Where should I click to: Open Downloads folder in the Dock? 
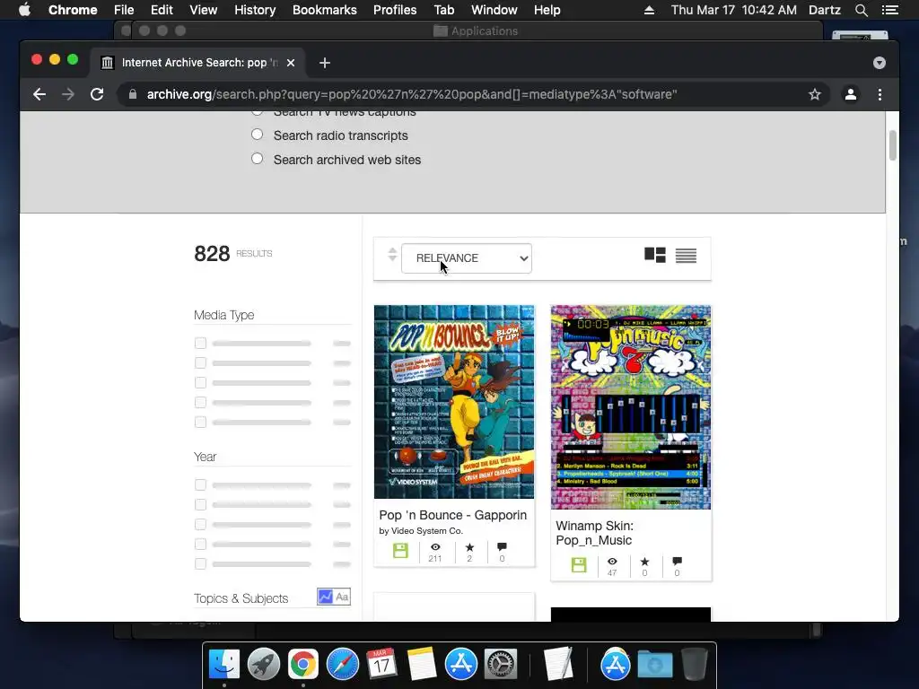654,665
